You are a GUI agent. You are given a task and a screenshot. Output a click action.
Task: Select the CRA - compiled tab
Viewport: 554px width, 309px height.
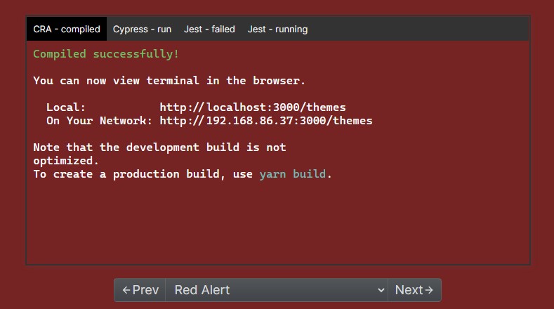click(x=67, y=29)
